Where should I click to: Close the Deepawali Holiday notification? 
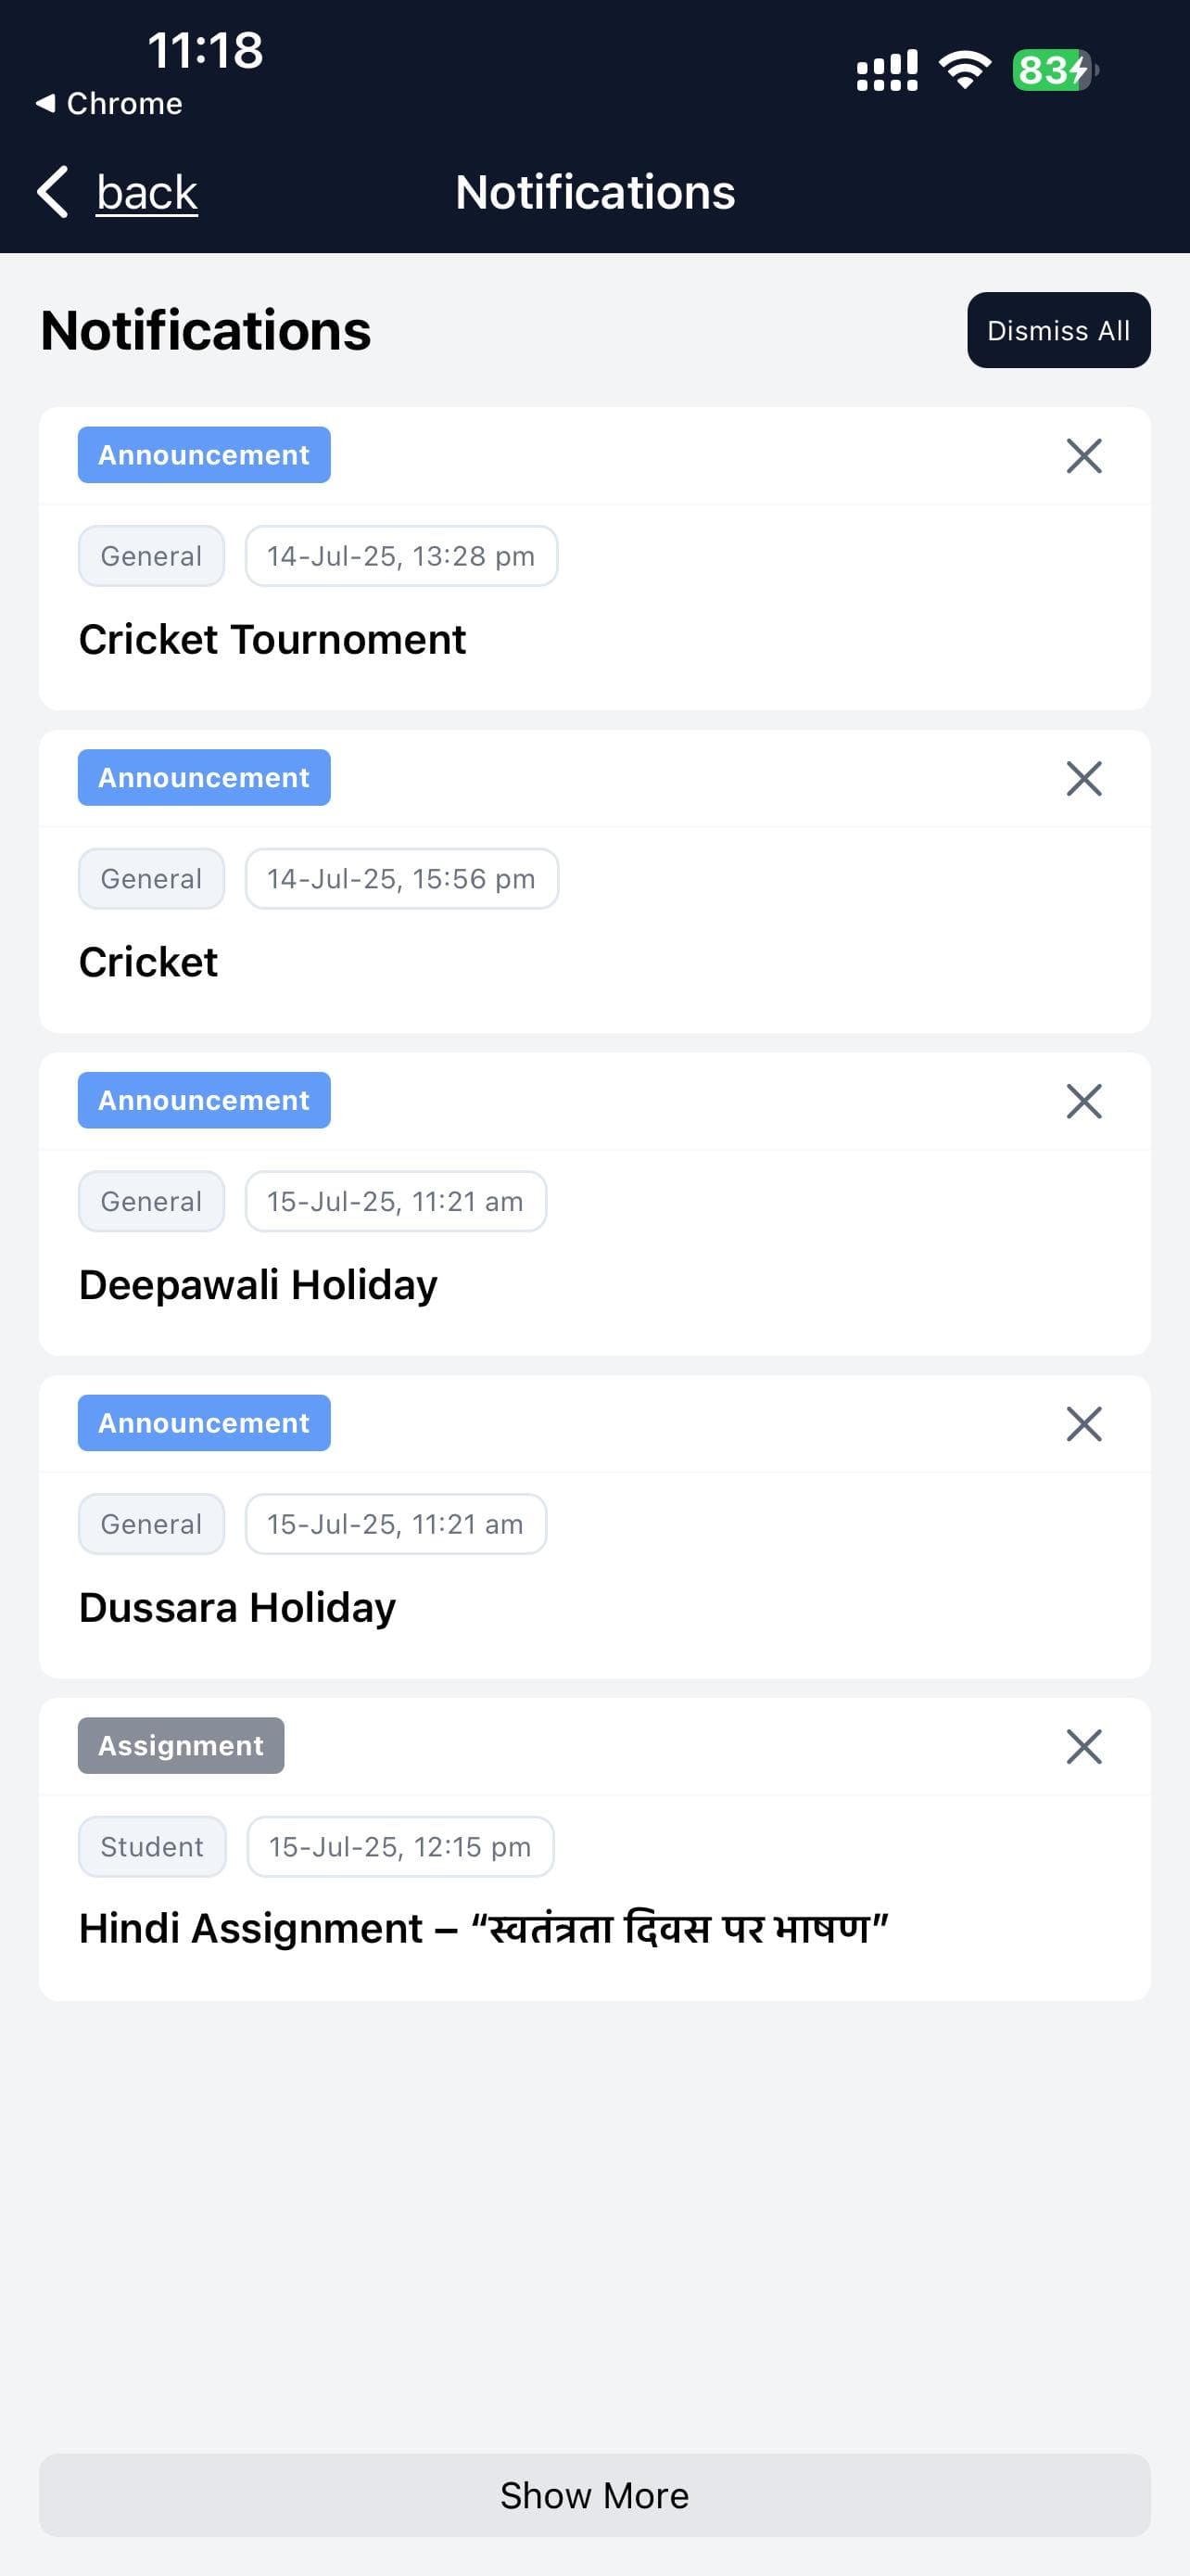1083,1101
